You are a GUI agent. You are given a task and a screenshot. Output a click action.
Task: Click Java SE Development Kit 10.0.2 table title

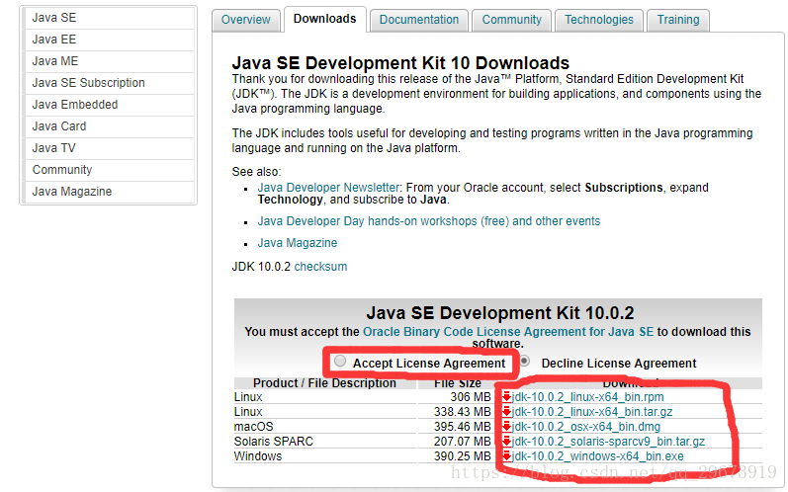point(500,313)
